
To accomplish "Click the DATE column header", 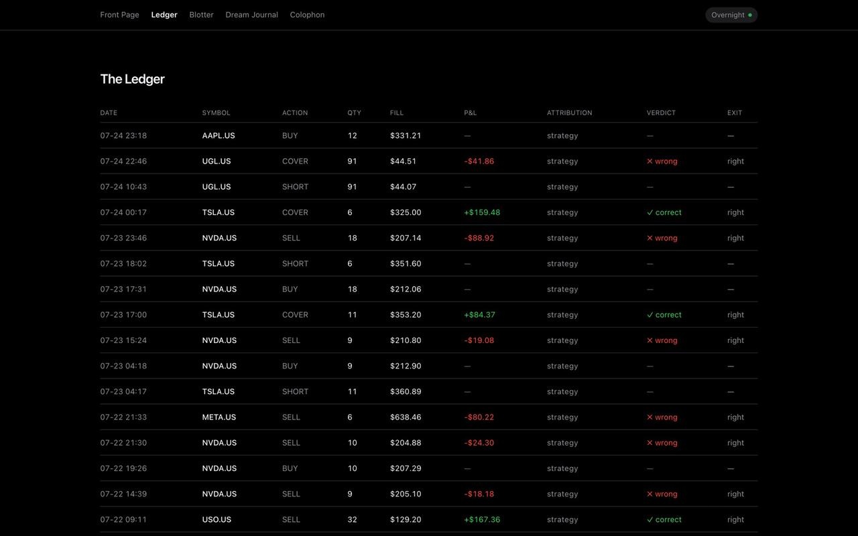I will tap(109, 113).
